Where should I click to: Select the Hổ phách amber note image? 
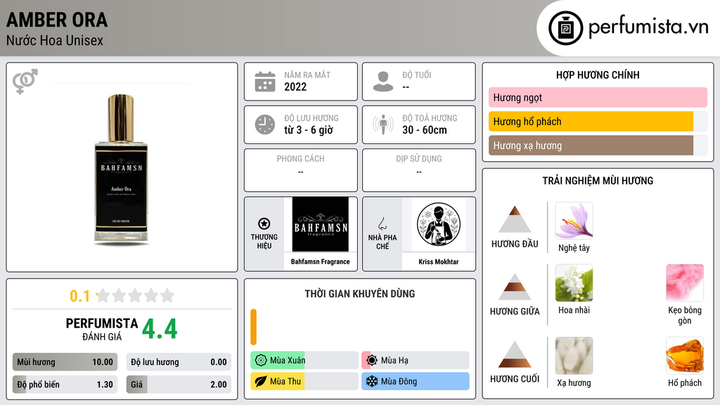coord(685,356)
